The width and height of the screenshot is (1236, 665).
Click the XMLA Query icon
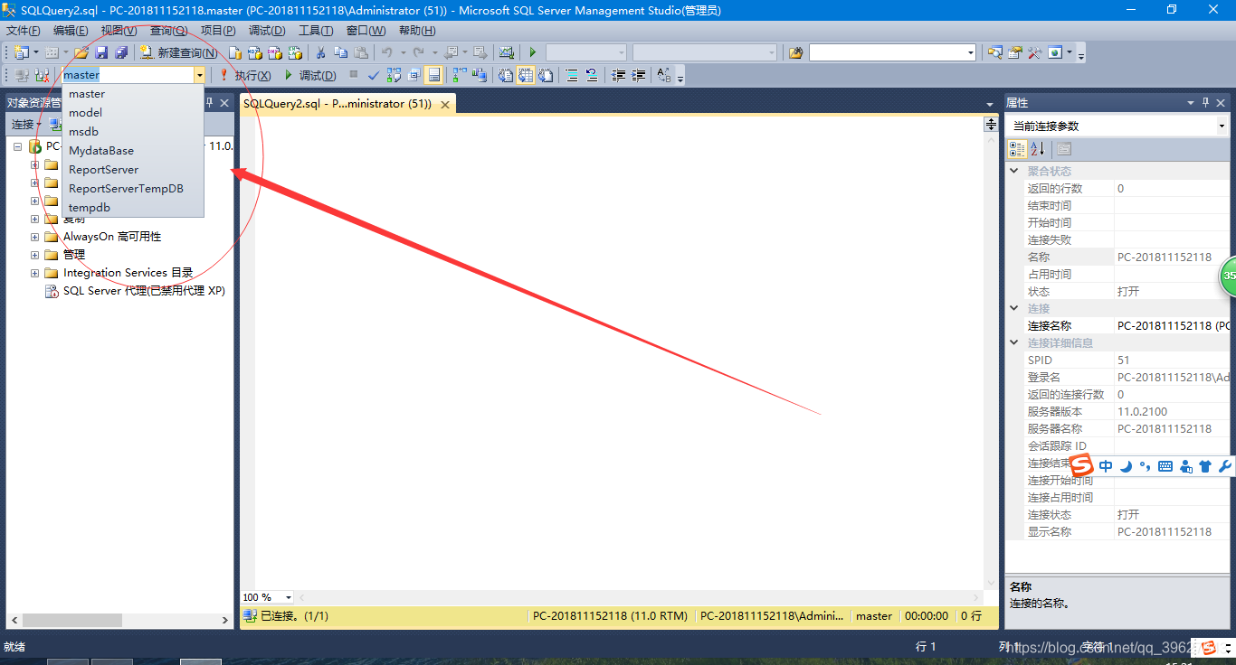coord(294,52)
